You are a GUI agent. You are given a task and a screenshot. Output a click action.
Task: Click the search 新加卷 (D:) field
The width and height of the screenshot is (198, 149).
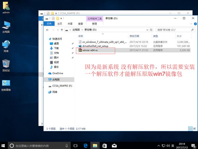click(x=175, y=30)
